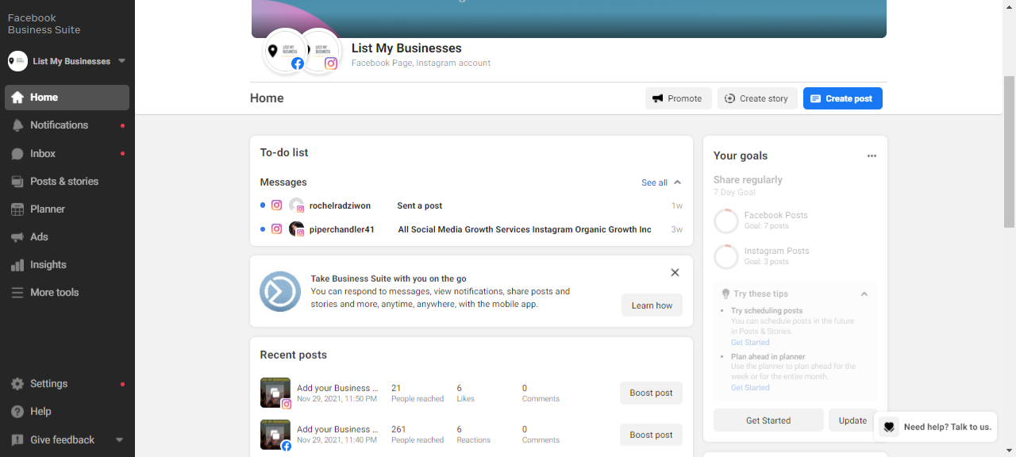Click the Inbox chat bubble icon
This screenshot has height=457, width=1016.
tap(17, 154)
